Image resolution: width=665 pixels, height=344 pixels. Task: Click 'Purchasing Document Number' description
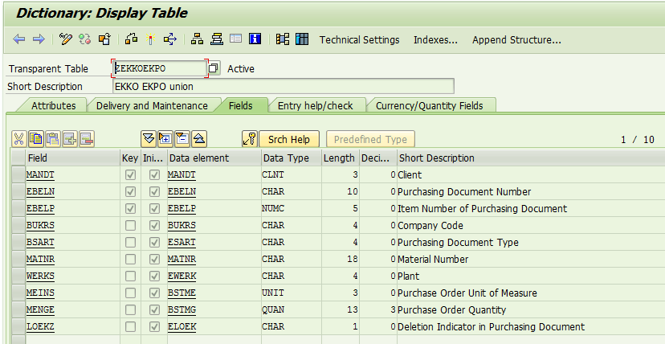click(464, 192)
